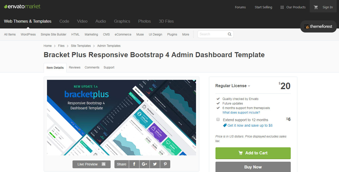The height and width of the screenshot is (172, 339).
Task: Click Start Selling link
Action: tap(263, 7)
